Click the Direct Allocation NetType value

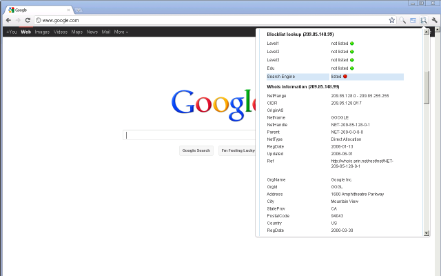[x=346, y=139]
